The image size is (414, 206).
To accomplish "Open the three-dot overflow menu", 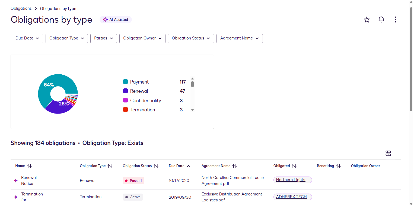I will (395, 19).
